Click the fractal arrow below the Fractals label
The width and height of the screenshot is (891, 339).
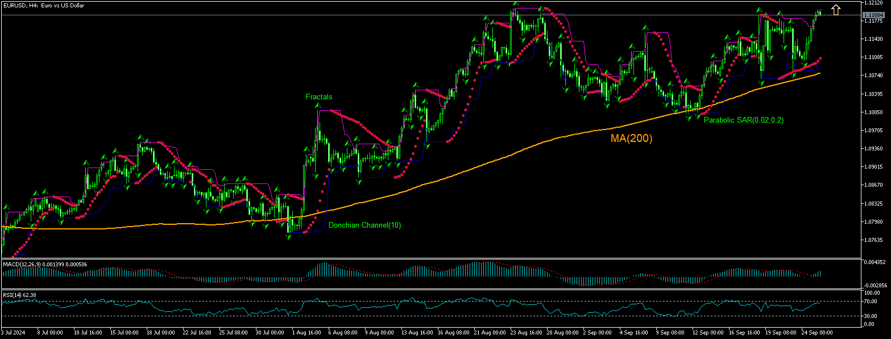(x=318, y=106)
